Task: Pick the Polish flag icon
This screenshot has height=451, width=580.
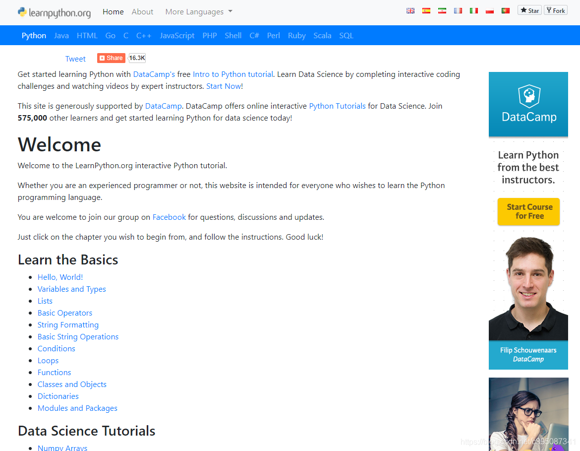Action: pos(490,11)
